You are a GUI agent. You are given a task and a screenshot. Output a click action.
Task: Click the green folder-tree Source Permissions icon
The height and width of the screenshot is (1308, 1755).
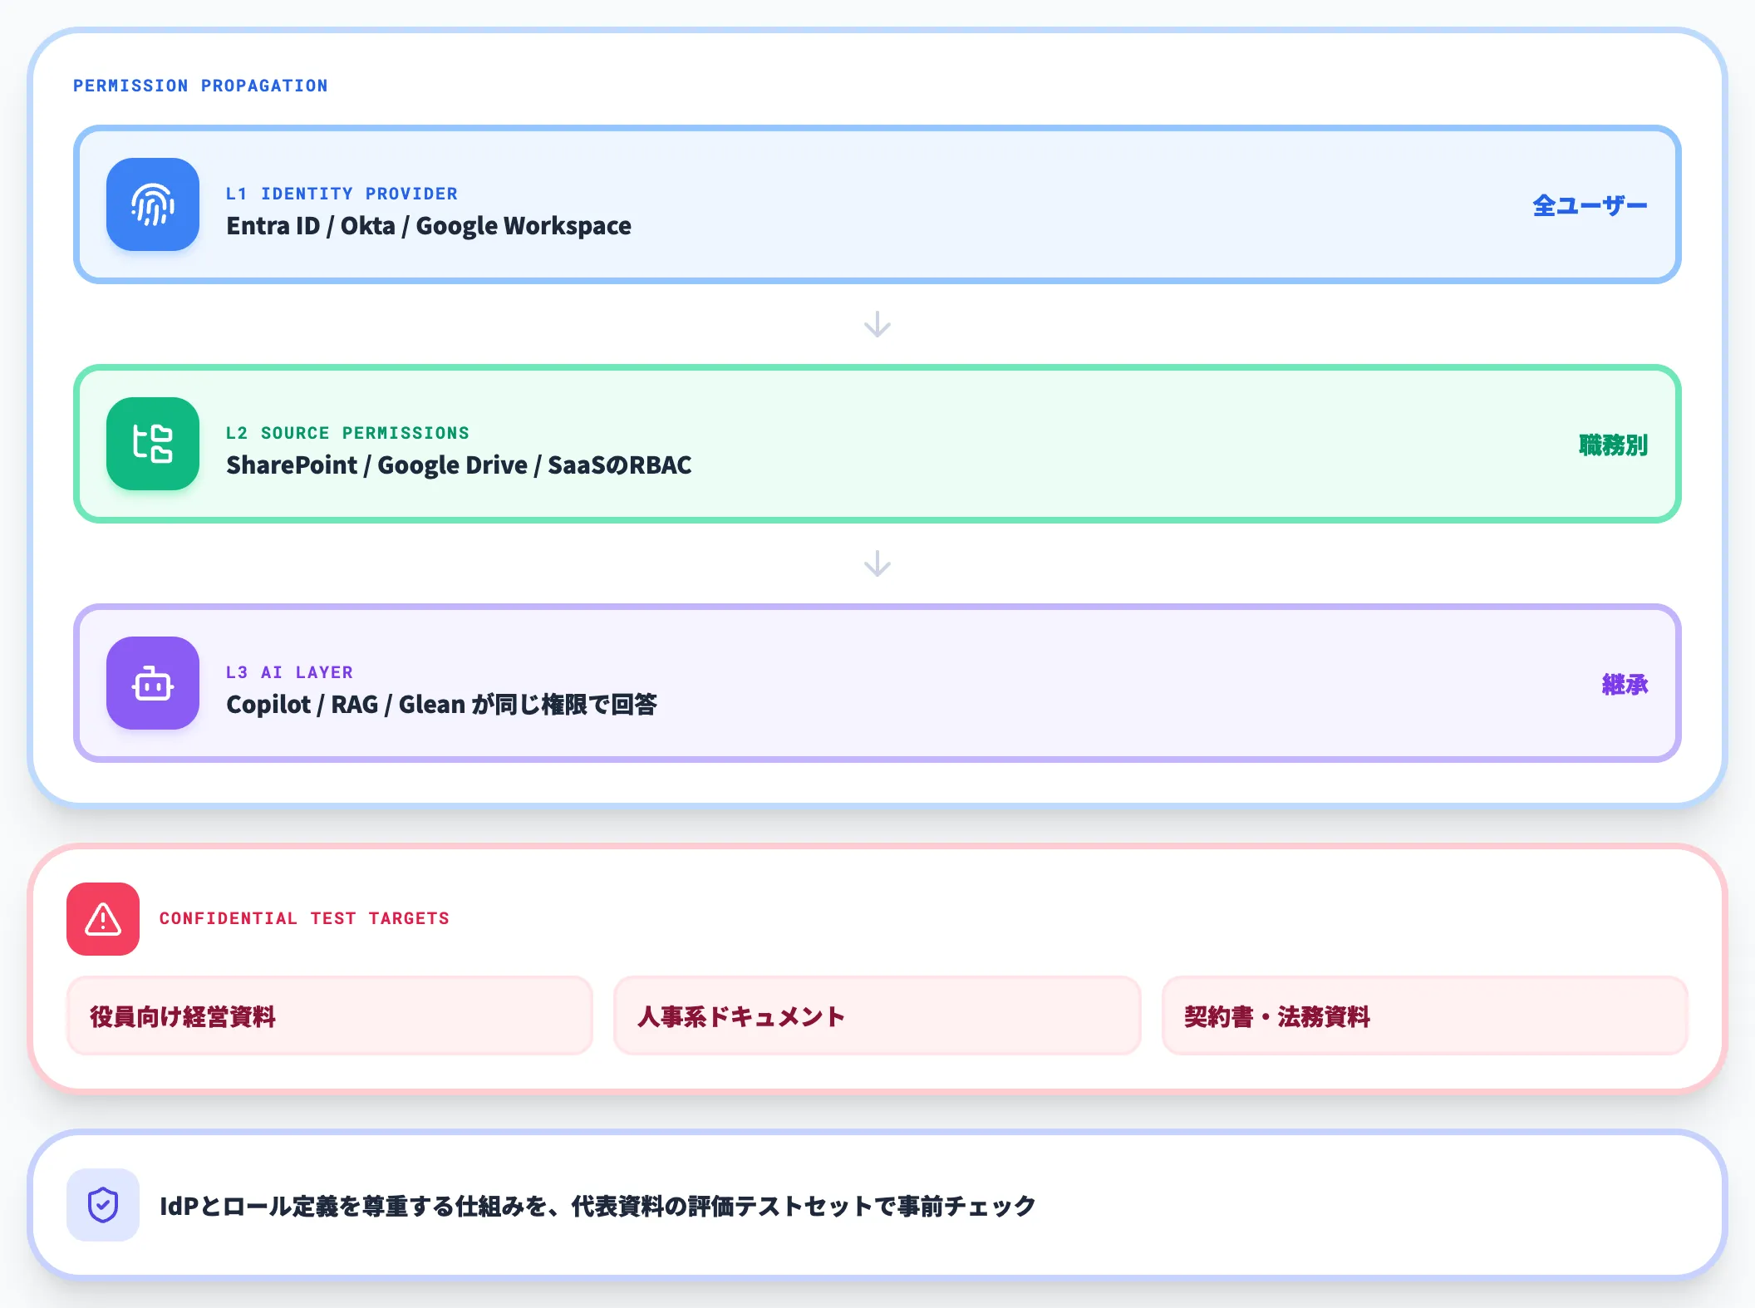click(153, 444)
